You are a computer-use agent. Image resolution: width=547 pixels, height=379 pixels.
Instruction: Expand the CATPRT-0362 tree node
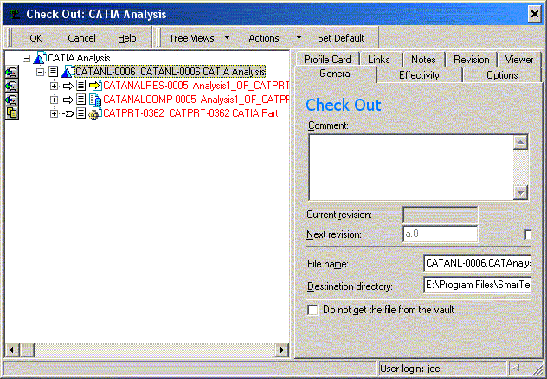[x=54, y=114]
